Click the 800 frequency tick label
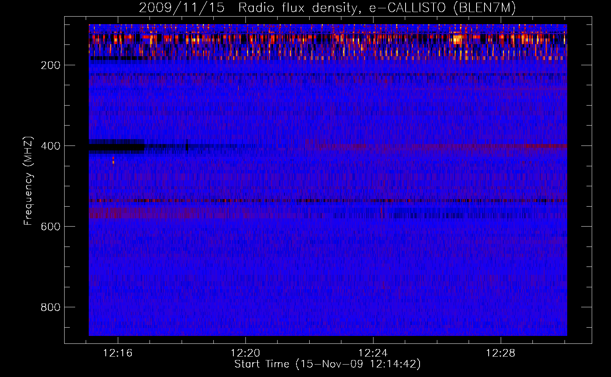611x377 pixels. coord(51,307)
